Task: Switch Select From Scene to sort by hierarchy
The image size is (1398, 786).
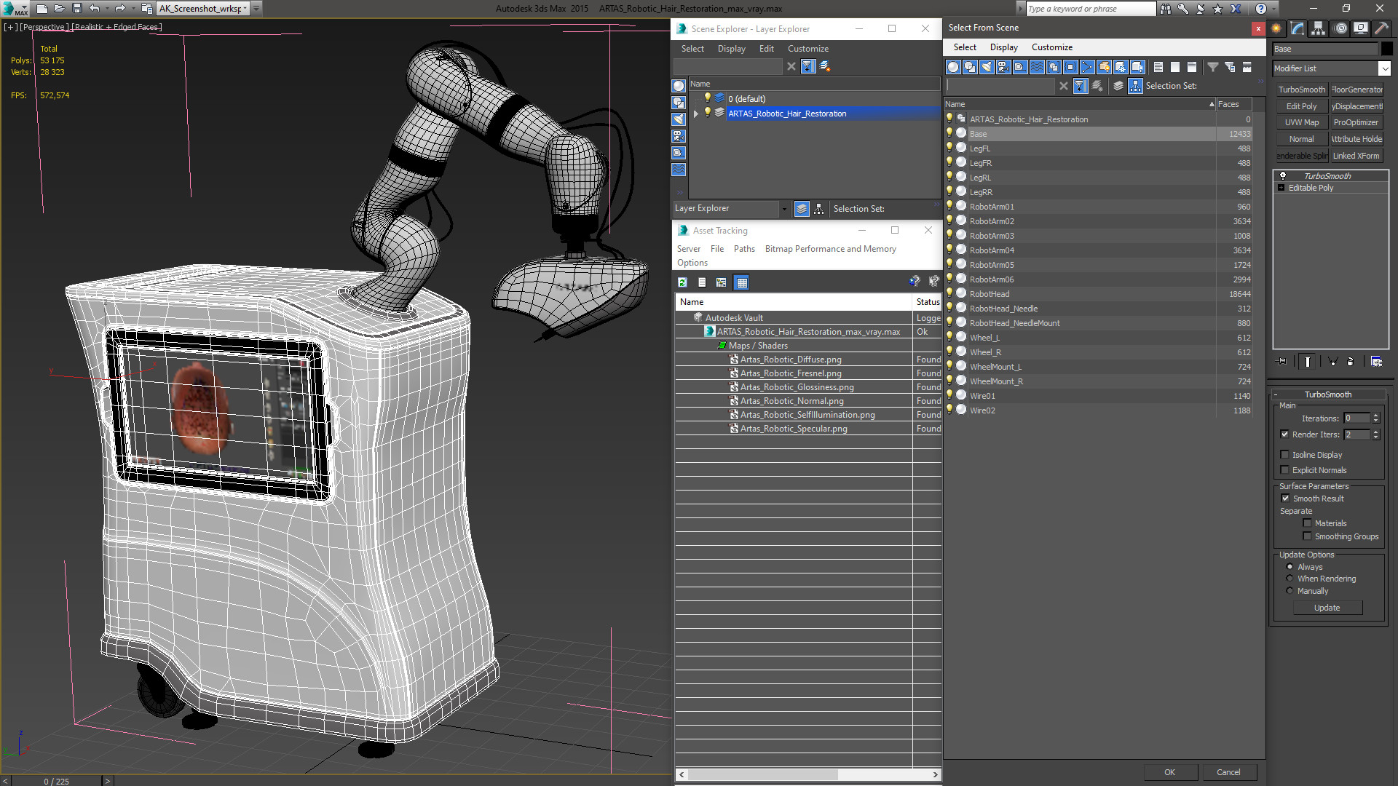Action: click(1135, 86)
